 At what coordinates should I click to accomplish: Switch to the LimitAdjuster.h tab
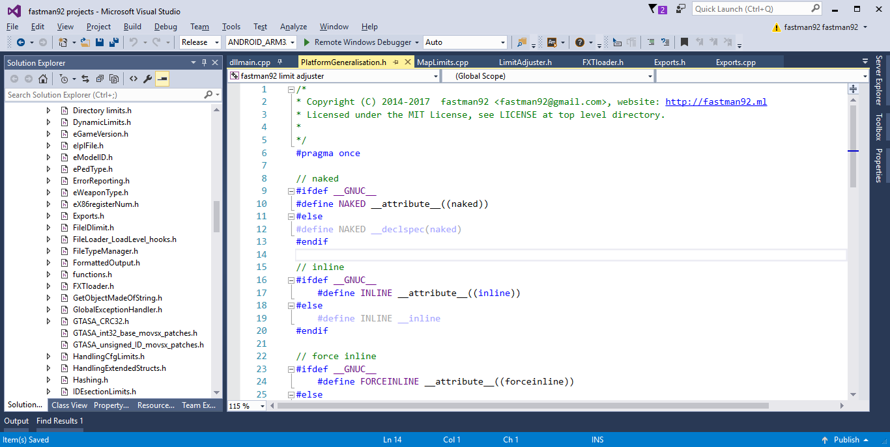point(525,62)
